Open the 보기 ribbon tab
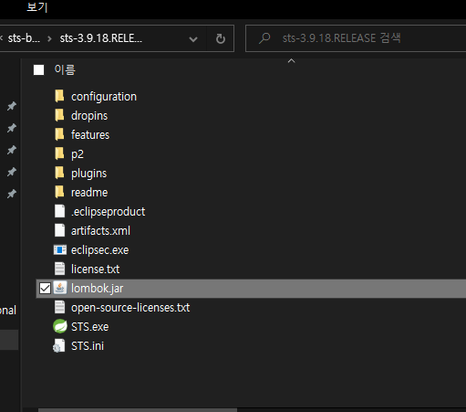466x412 pixels. coord(36,6)
